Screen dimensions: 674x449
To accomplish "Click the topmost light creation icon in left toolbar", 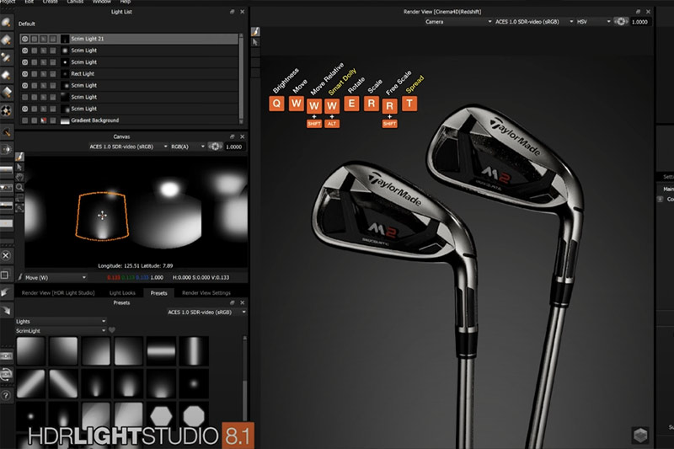I will click(6, 23).
